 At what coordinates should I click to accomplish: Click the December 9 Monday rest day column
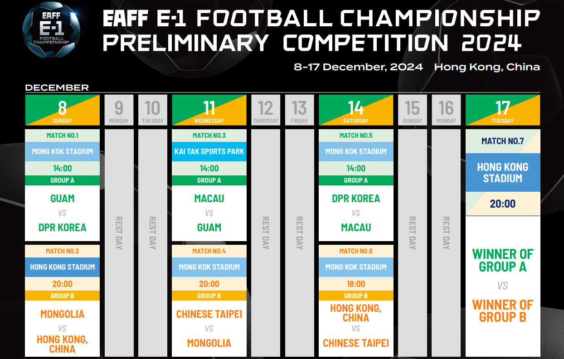(119, 233)
